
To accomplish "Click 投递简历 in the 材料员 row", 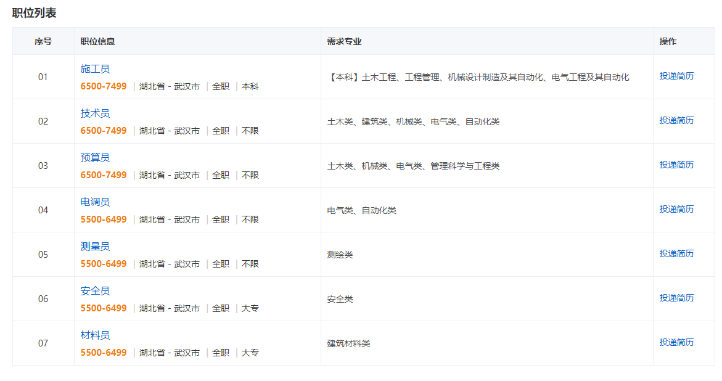I will (676, 342).
